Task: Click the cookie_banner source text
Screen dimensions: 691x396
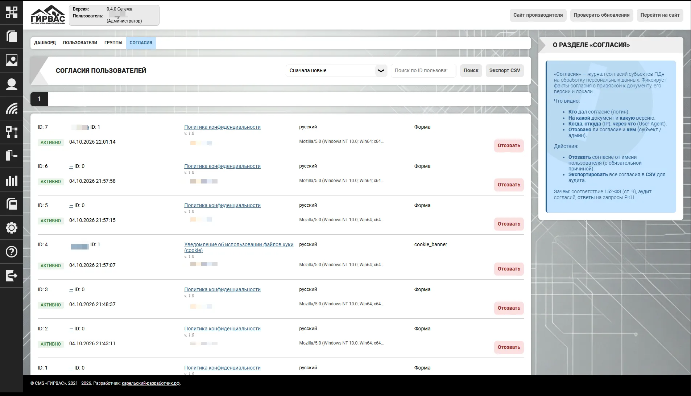Action: click(x=430, y=244)
